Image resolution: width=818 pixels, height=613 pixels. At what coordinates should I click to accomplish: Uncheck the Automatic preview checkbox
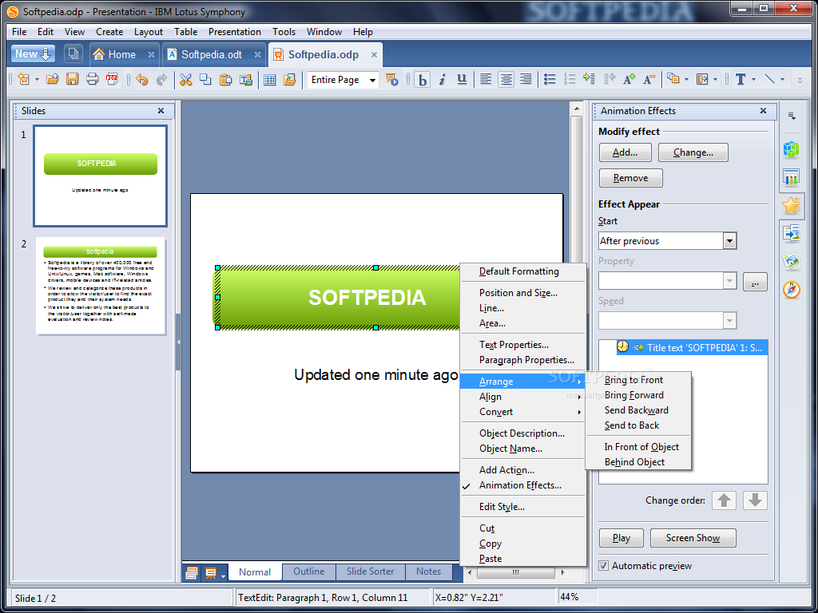tap(604, 566)
